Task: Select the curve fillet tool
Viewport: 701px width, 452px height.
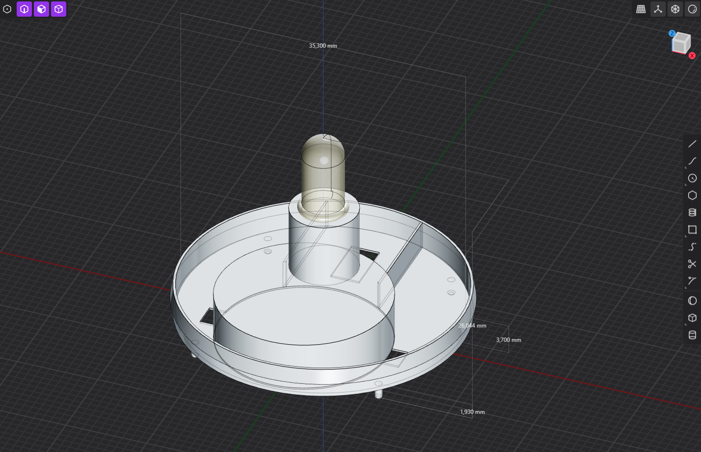Action: [692, 281]
